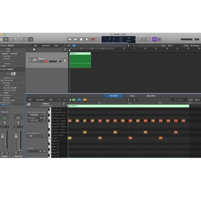Open the piano roll Functions menu
The width and height of the screenshot is (201, 201).
point(41,100)
